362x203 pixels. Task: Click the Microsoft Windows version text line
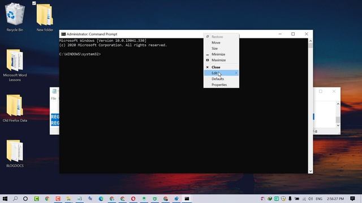pos(103,41)
